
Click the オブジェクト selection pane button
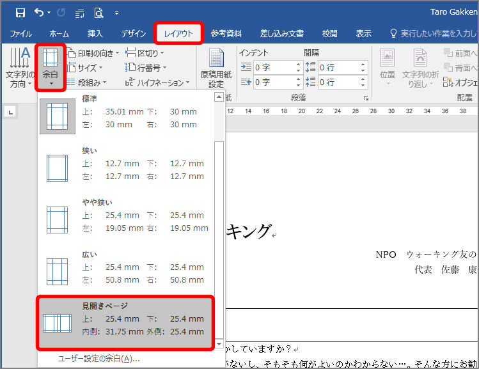click(x=460, y=82)
